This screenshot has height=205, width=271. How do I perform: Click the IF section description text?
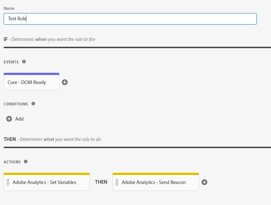tap(54, 39)
